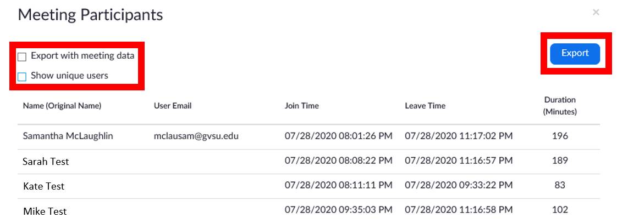617x223 pixels.
Task: Select the Kate Test participant name
Action: click(43, 186)
